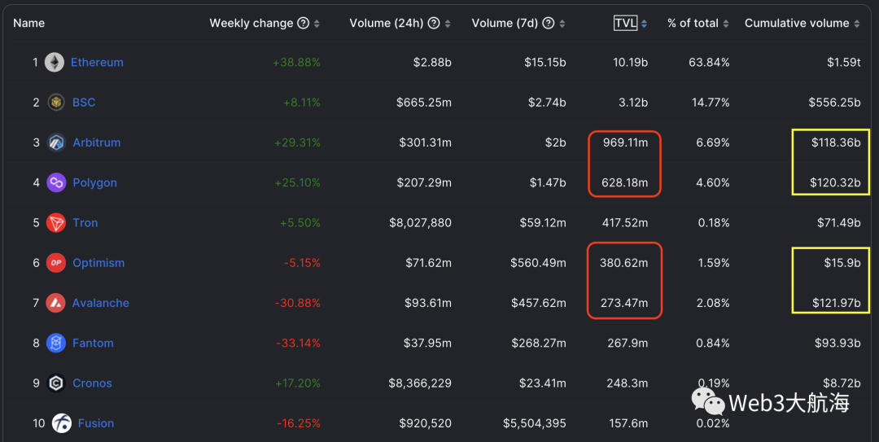This screenshot has width=879, height=442.
Task: Open the Fusion chain link
Action: (96, 423)
